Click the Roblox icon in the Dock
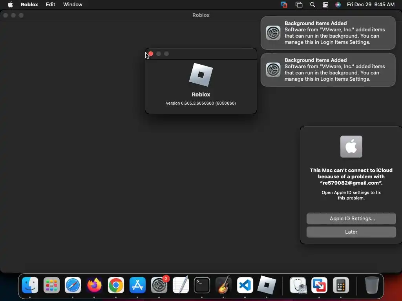402x301 pixels. (267, 285)
